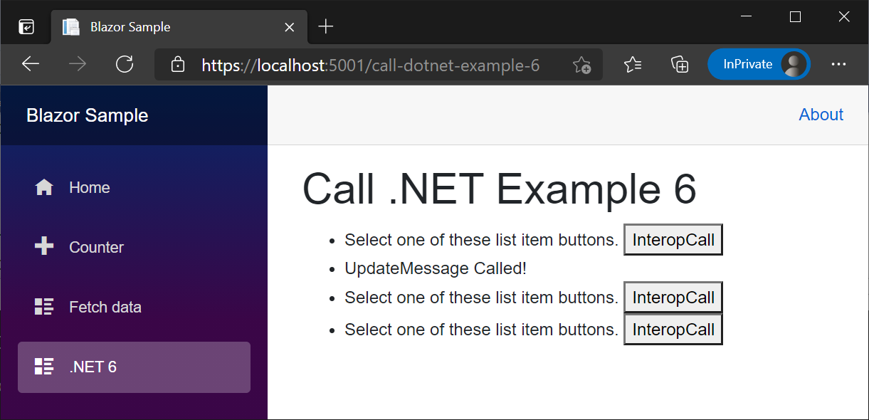This screenshot has height=420, width=869.
Task: Click the first InteropCall button
Action: pyautogui.click(x=673, y=239)
